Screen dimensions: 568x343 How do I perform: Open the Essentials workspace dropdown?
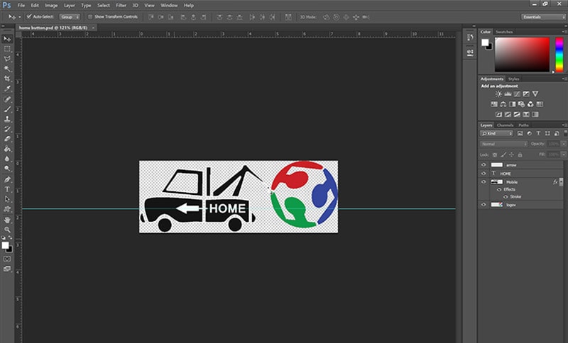tap(543, 17)
